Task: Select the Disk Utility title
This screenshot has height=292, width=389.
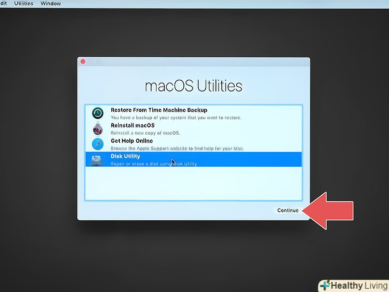Action: coord(125,156)
